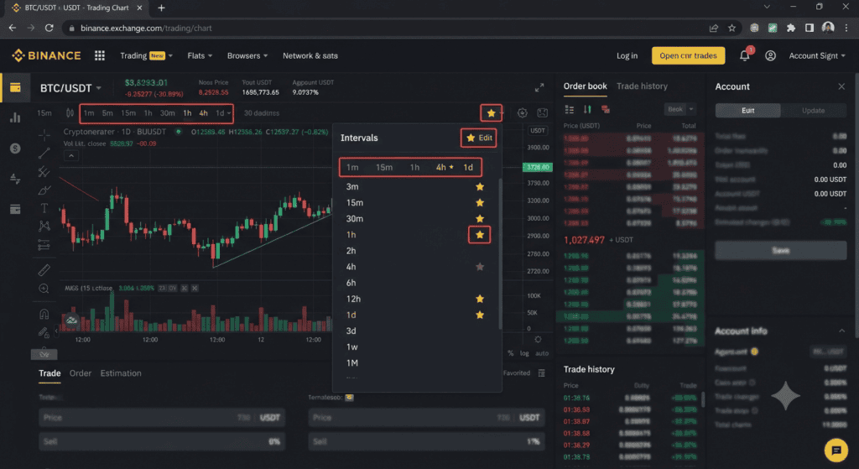
Task: Open the order Book grouping dropdown
Action: pyautogui.click(x=679, y=110)
